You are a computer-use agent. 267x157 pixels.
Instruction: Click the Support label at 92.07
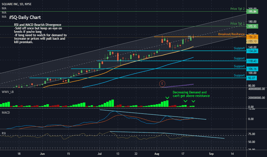(x=239, y=76)
